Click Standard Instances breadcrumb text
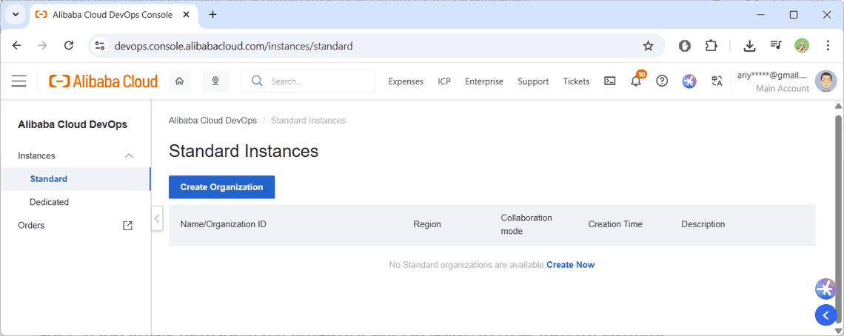 pos(308,120)
